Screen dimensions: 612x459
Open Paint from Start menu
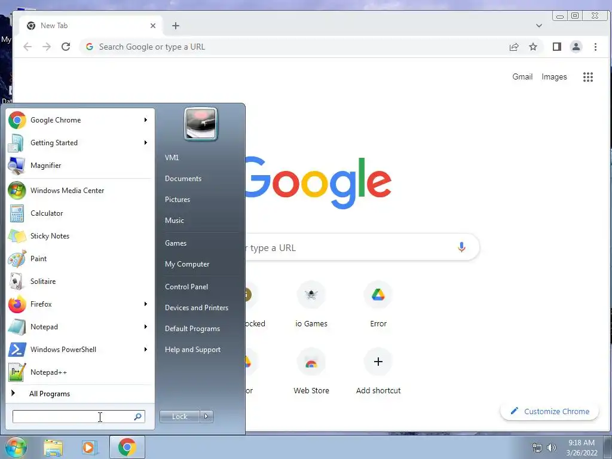[78, 258]
